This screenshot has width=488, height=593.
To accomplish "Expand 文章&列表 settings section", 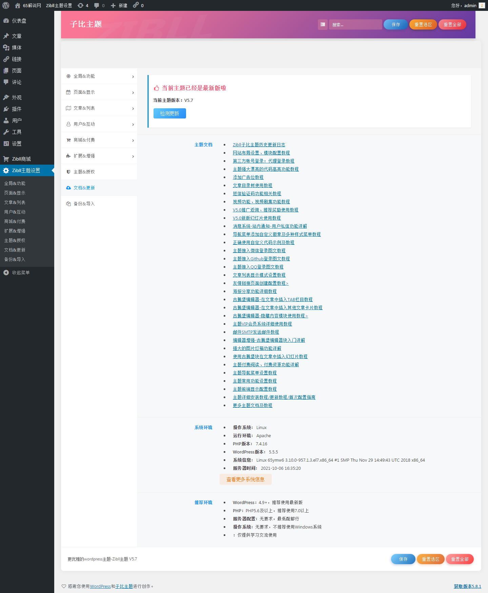I will [x=99, y=108].
